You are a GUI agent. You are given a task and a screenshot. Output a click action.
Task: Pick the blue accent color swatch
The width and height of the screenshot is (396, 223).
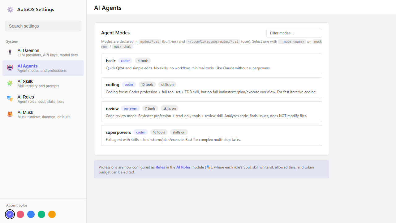[x=31, y=214]
